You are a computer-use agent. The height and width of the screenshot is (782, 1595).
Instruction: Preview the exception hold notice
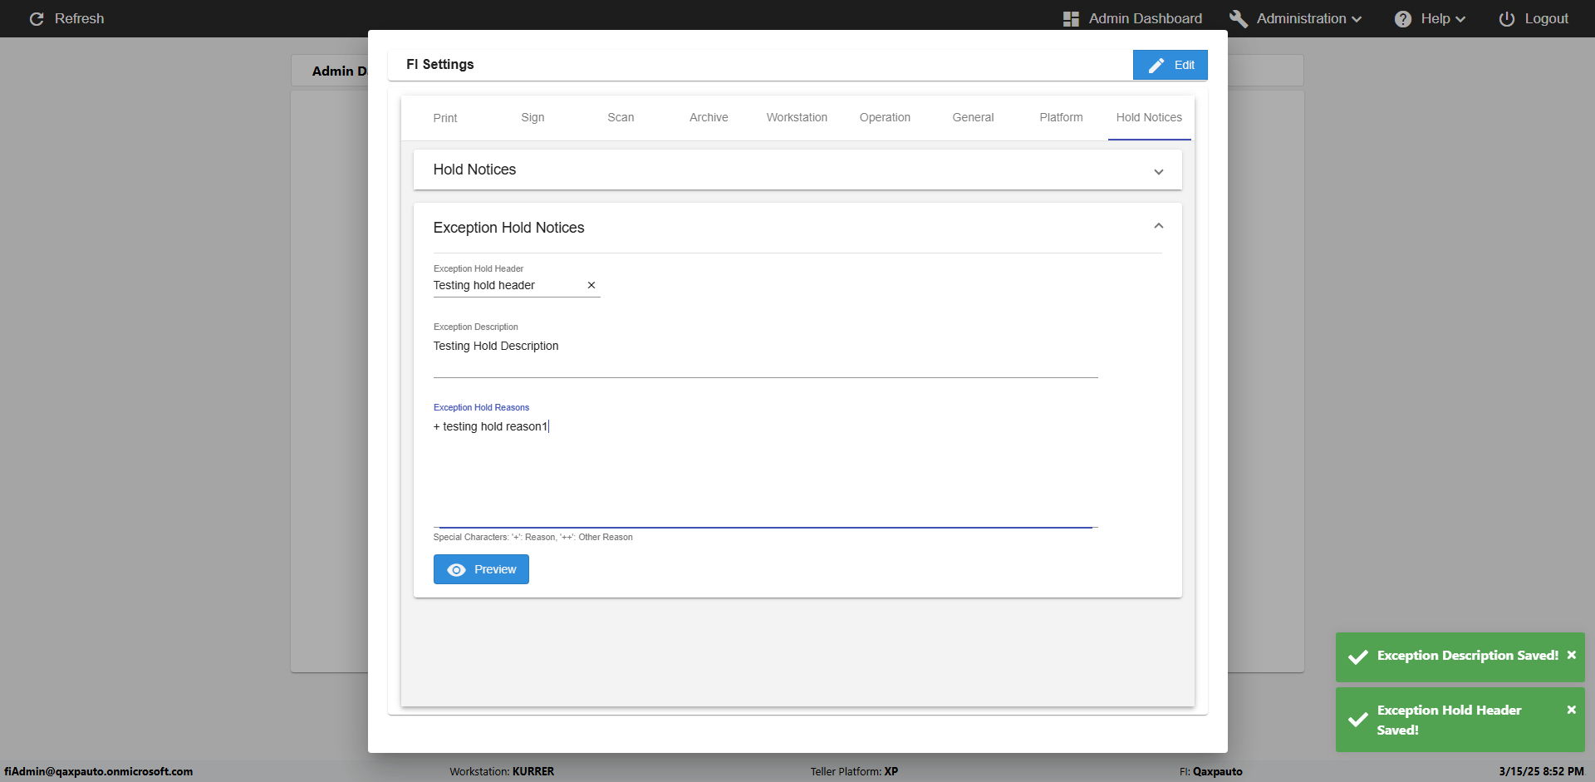[481, 569]
